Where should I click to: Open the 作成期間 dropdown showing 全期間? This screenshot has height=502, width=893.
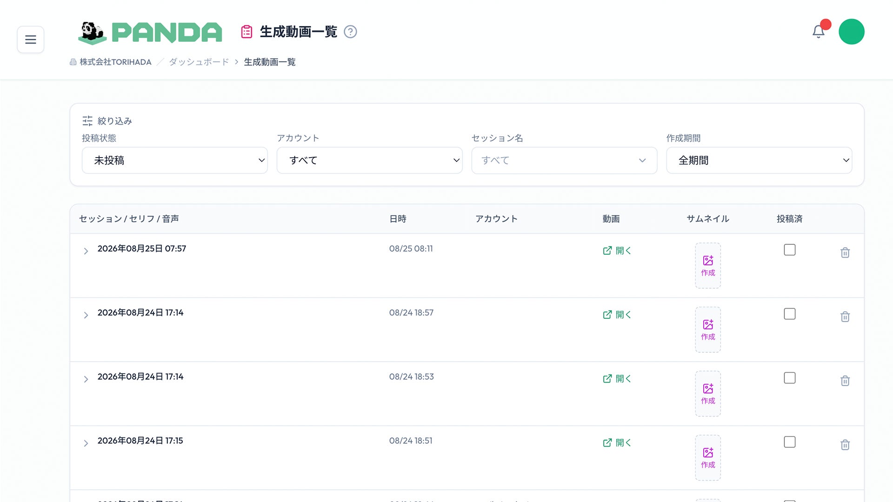pyautogui.click(x=759, y=160)
